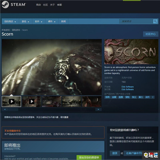Open 客服 in the top menu
The height and width of the screenshot is (160, 160).
pyautogui.click(x=60, y=5)
